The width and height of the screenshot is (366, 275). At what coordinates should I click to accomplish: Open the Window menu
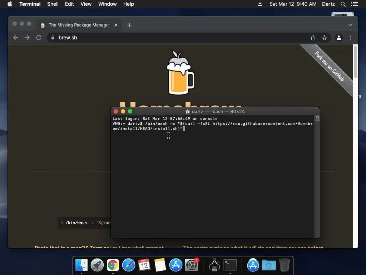107,4
